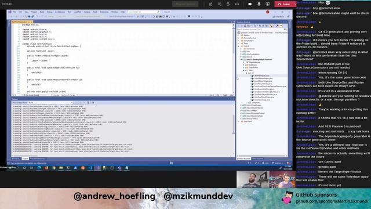Expand the Transforms folder

point(244,67)
